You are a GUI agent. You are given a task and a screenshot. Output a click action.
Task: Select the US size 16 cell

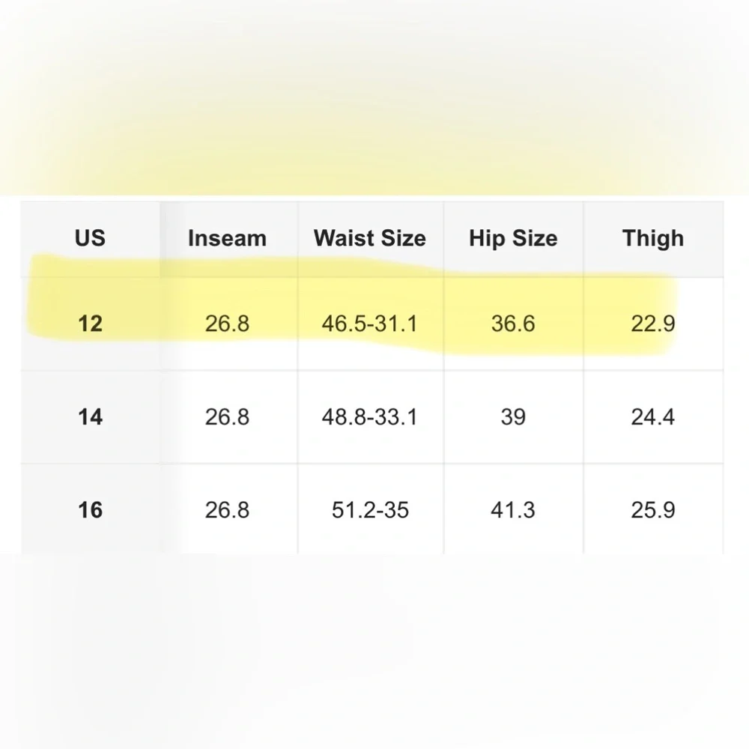point(90,510)
